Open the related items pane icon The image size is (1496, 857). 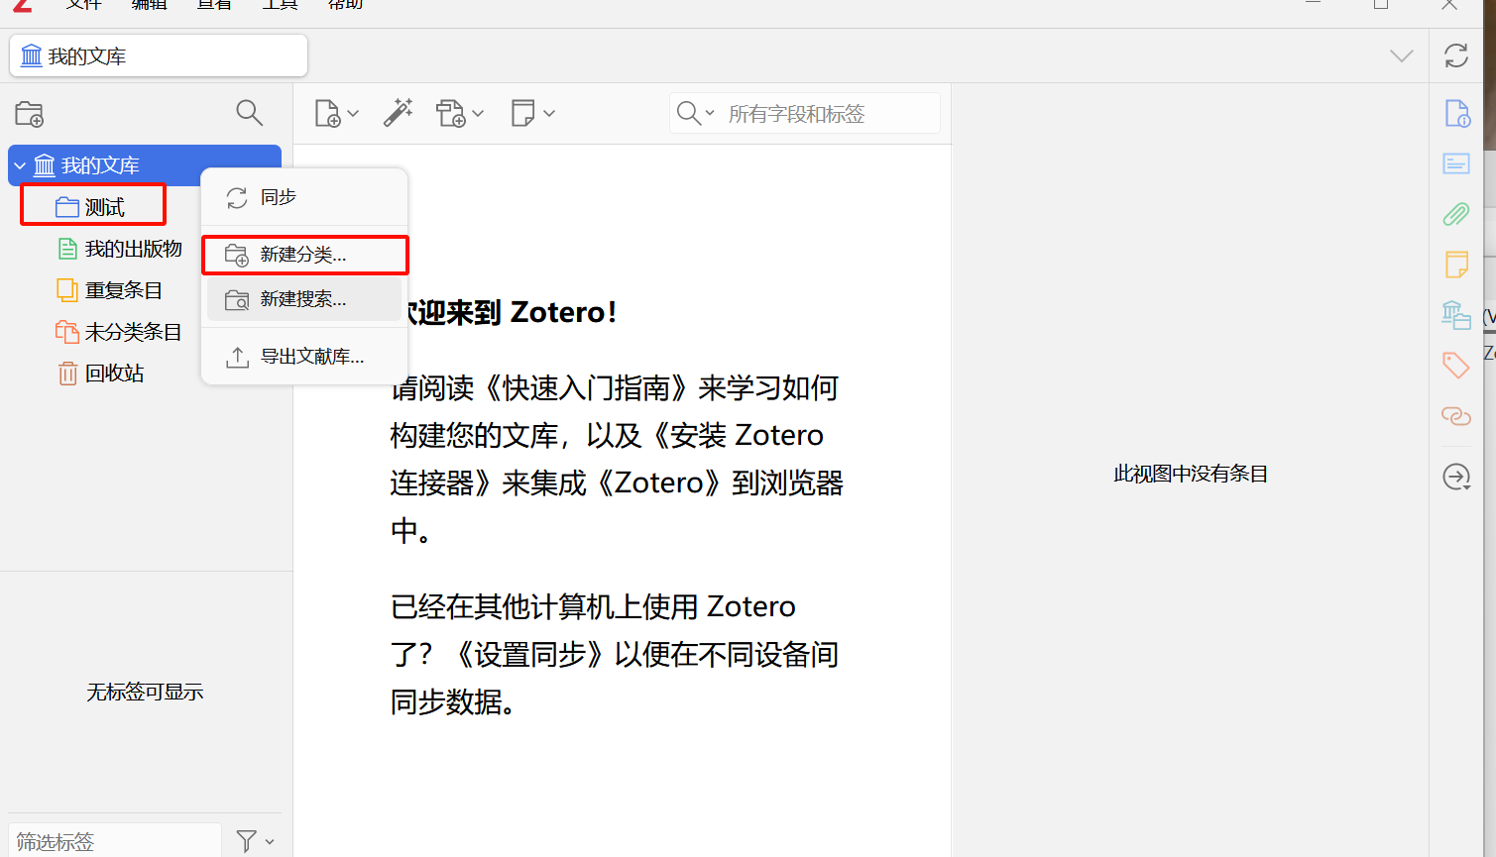[1455, 416]
